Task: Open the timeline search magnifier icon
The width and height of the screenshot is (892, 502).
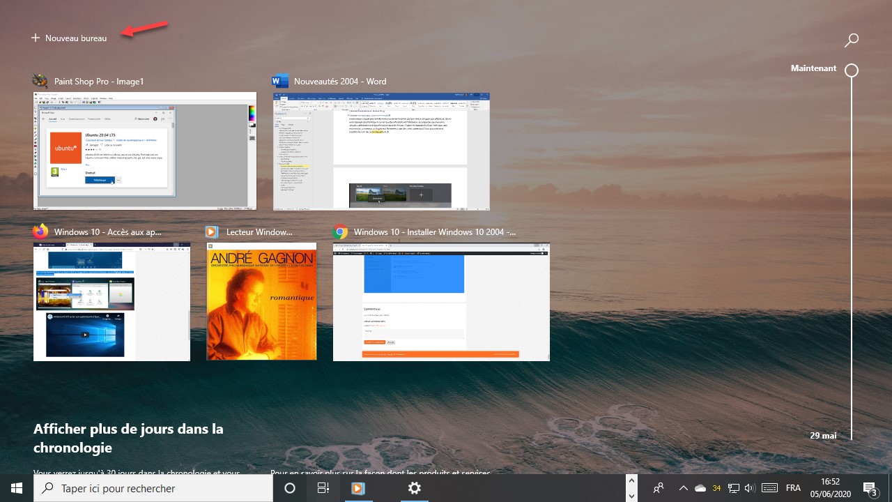Action: tap(851, 40)
